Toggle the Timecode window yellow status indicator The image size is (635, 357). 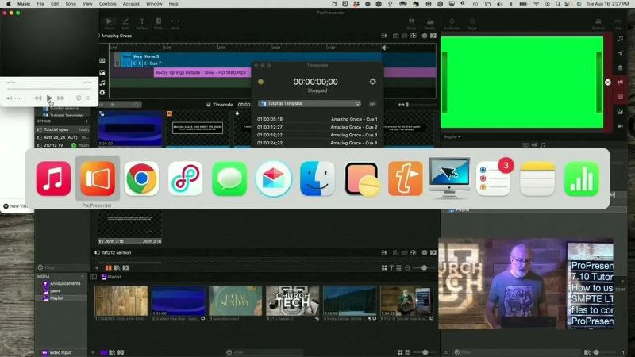pyautogui.click(x=260, y=82)
